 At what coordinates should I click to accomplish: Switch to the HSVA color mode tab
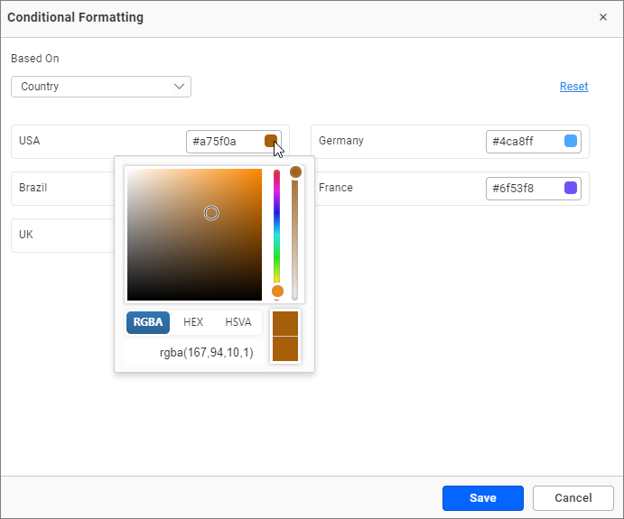238,322
